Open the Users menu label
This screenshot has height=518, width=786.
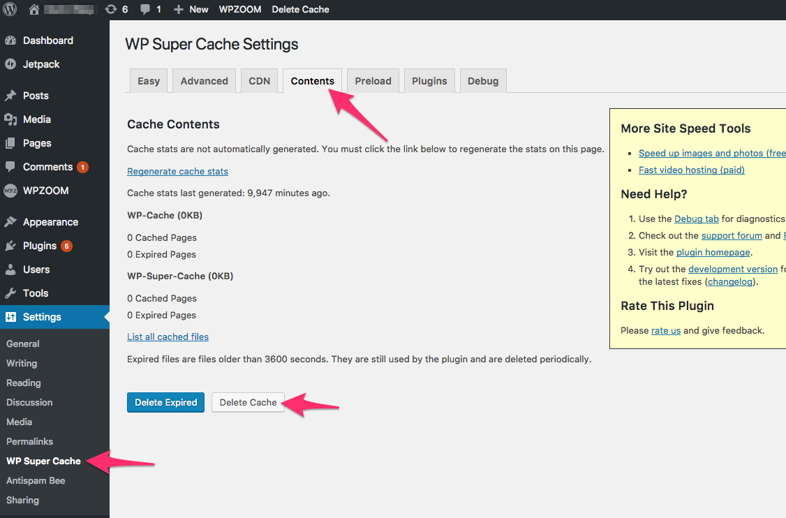tap(36, 269)
